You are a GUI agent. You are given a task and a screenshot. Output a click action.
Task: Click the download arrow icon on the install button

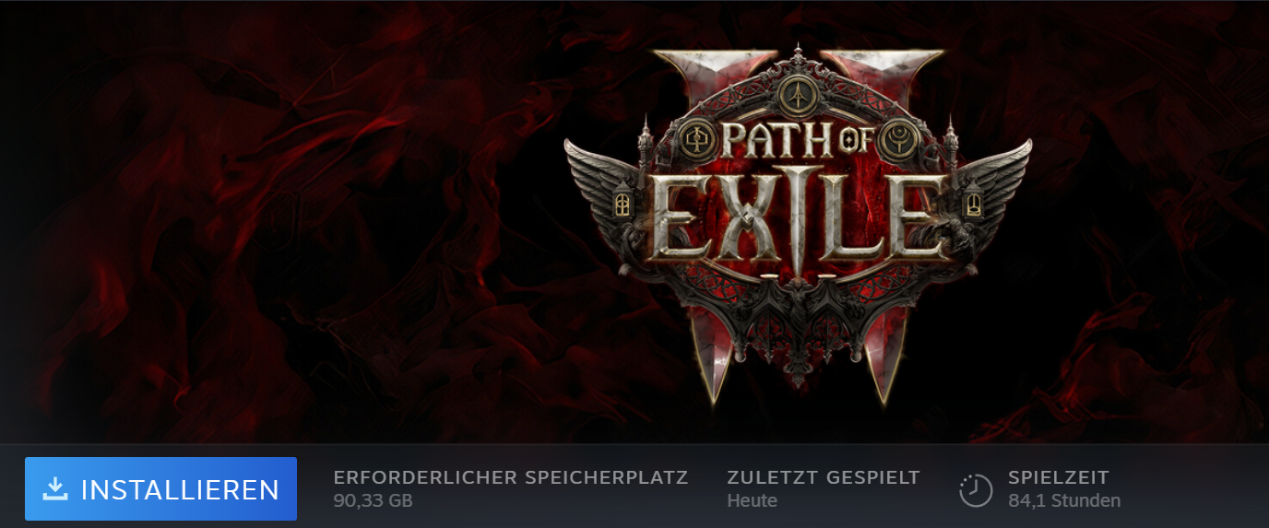click(x=56, y=489)
